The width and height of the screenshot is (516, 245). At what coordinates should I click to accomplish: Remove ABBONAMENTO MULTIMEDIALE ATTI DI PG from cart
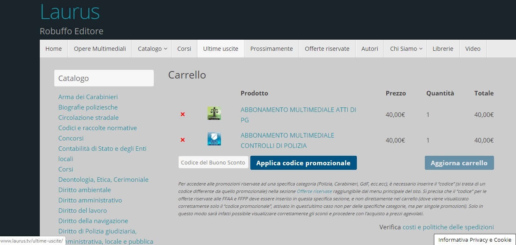click(182, 114)
